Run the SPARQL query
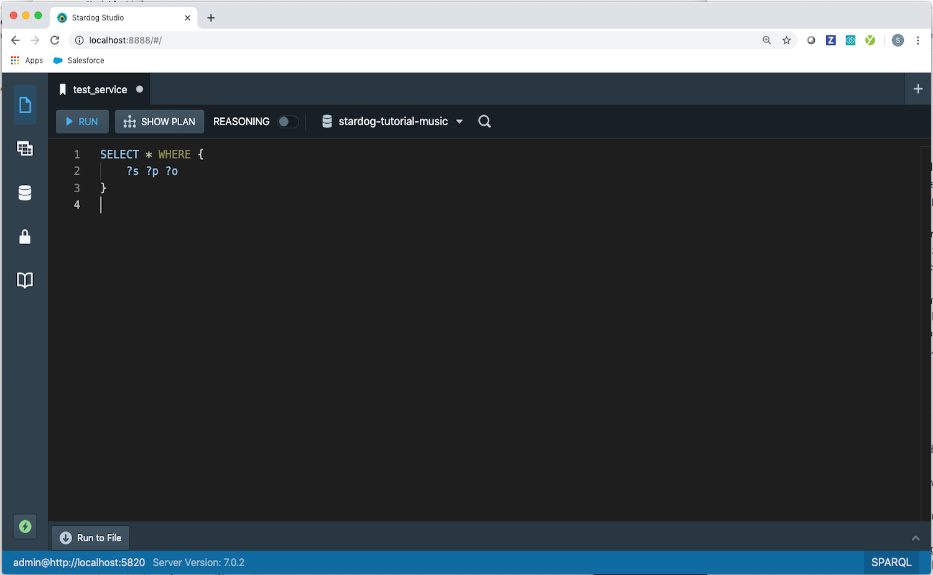Viewport: 933px width, 575px height. pos(81,121)
